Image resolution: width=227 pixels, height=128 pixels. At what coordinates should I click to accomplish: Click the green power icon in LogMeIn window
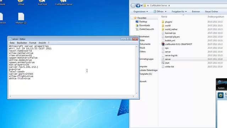pyautogui.click(x=221, y=95)
